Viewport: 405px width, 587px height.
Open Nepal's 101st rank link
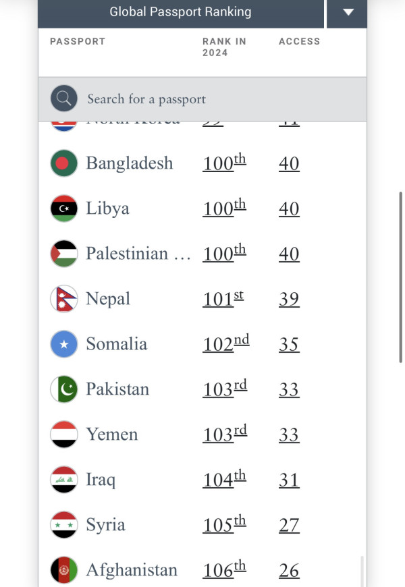pyautogui.click(x=223, y=299)
